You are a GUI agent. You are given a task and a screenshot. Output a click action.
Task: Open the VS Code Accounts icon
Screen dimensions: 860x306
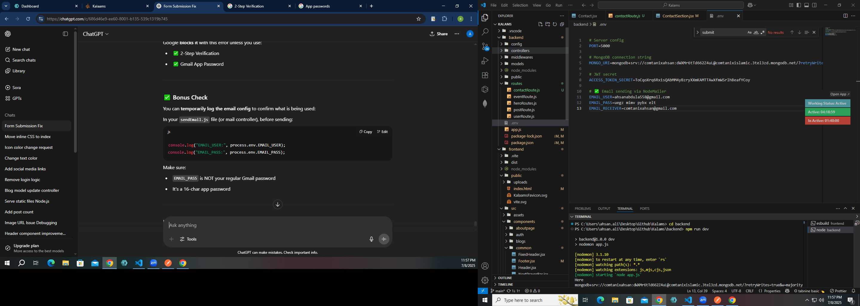pos(485,266)
